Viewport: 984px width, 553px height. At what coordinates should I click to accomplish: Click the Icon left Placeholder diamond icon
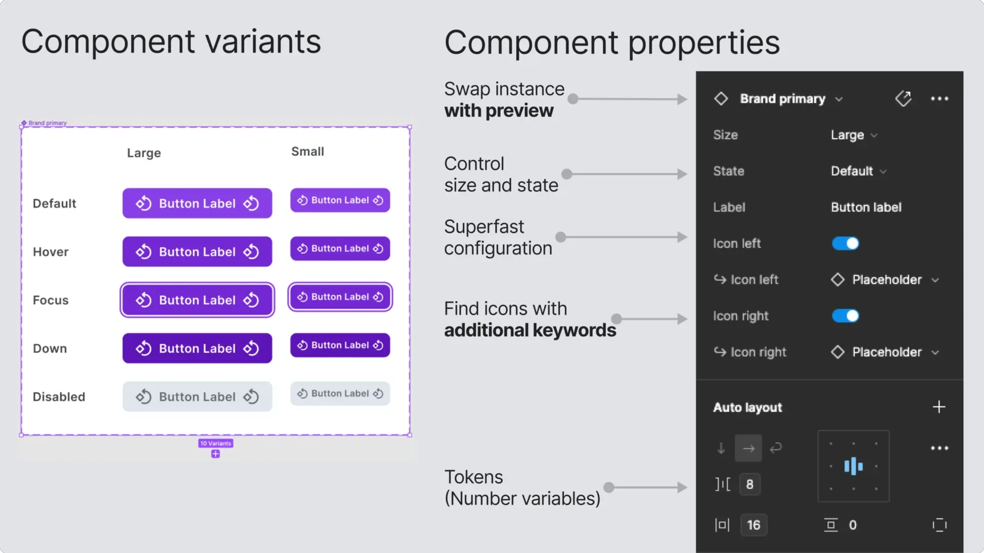(x=837, y=280)
